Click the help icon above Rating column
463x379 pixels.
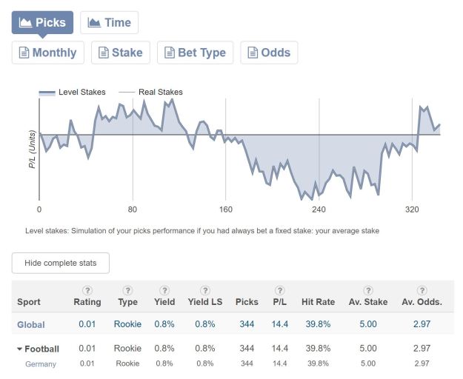pyautogui.click(x=87, y=291)
